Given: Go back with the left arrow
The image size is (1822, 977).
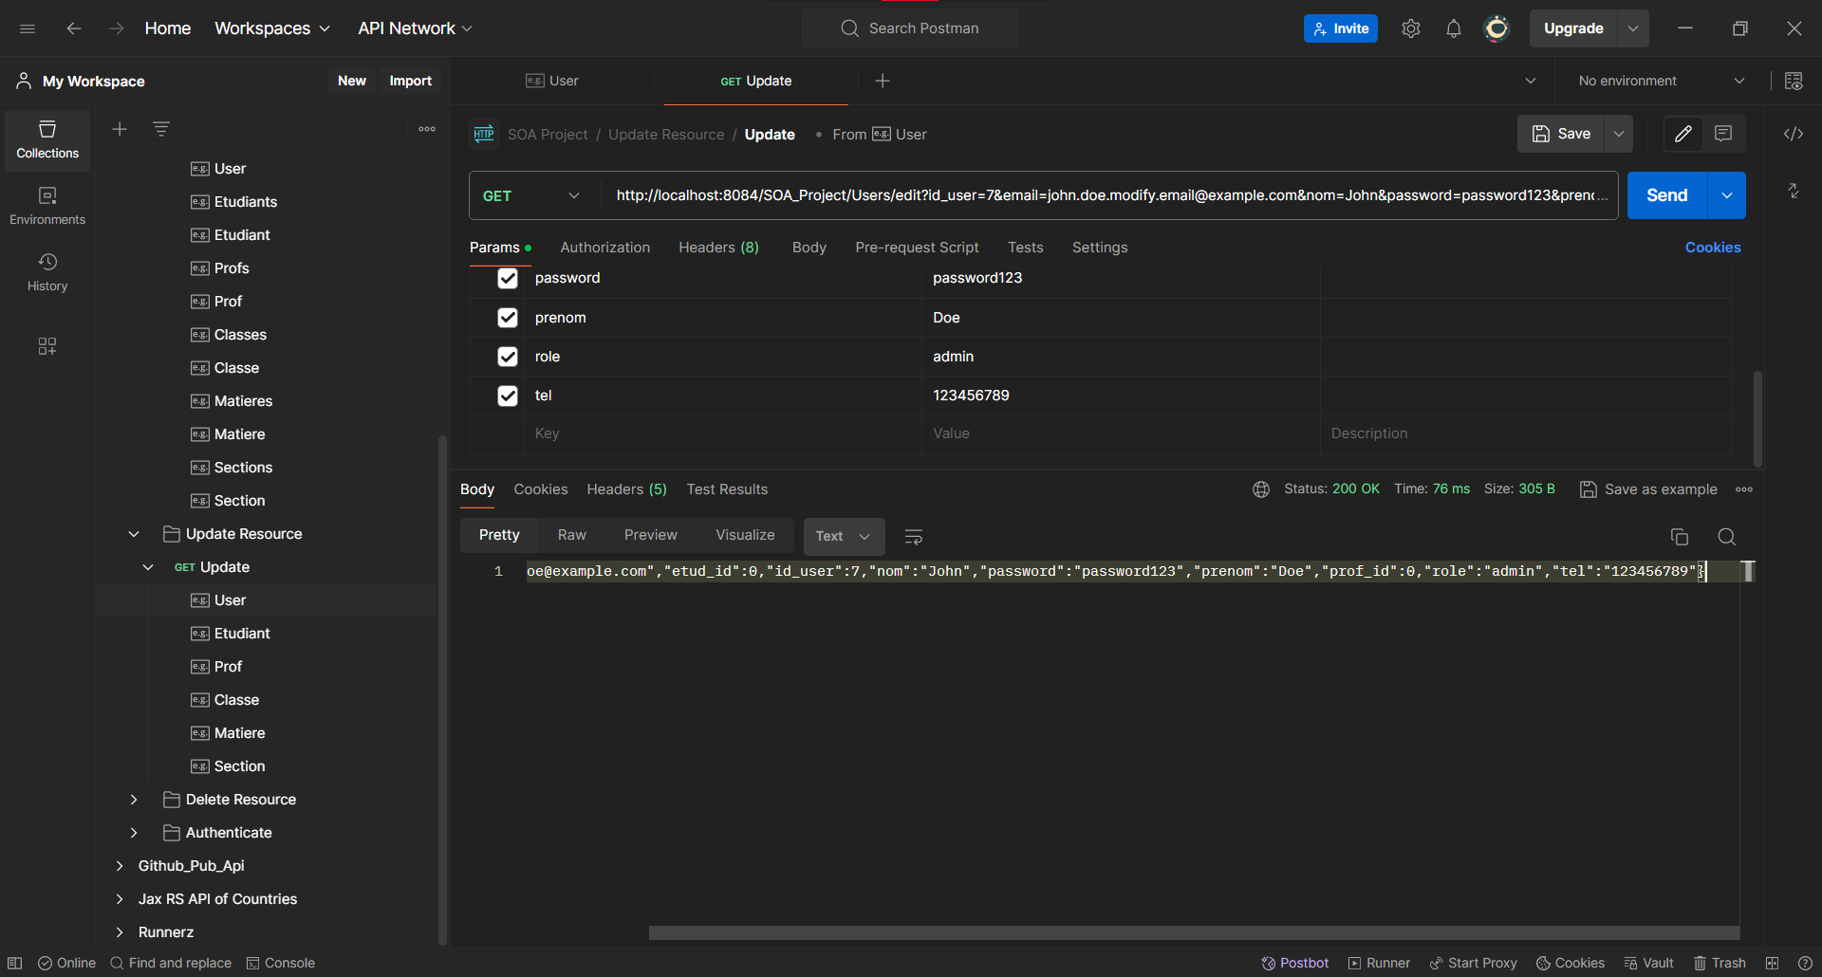Looking at the screenshot, I should pos(73,28).
